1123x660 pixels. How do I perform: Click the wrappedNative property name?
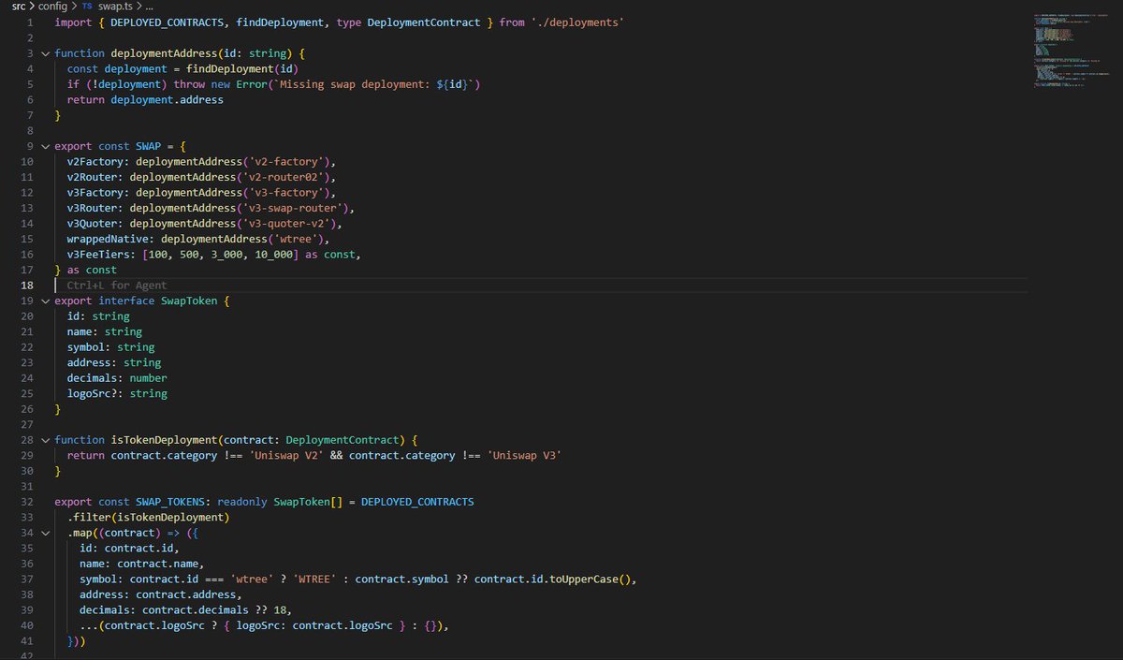click(108, 239)
